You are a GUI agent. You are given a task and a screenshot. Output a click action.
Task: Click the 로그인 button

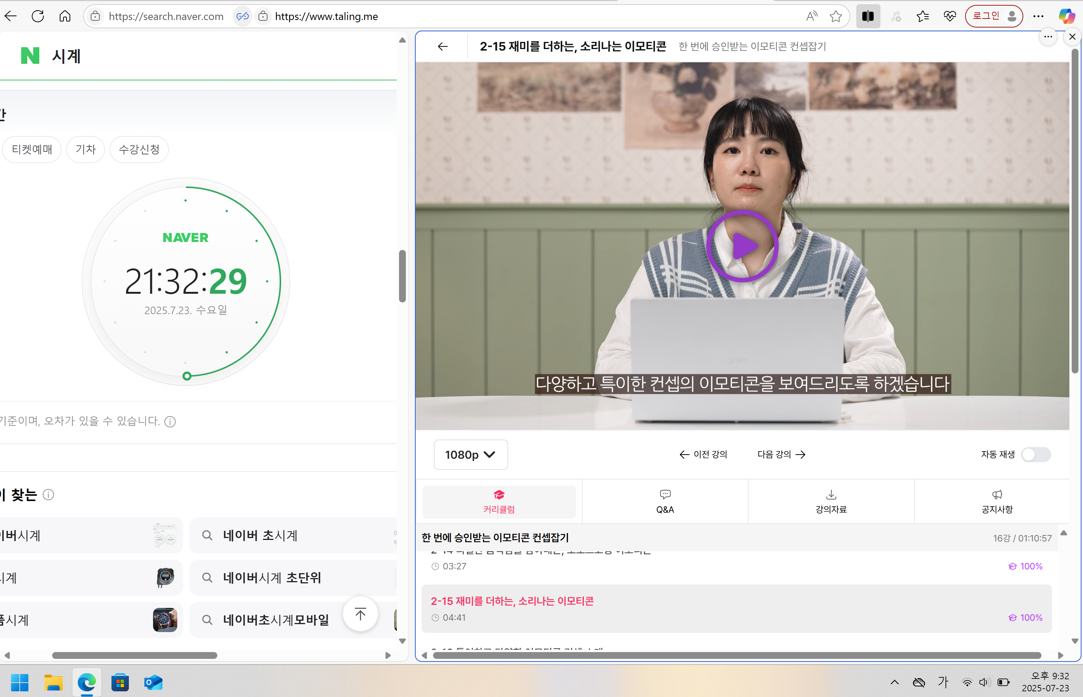click(993, 16)
